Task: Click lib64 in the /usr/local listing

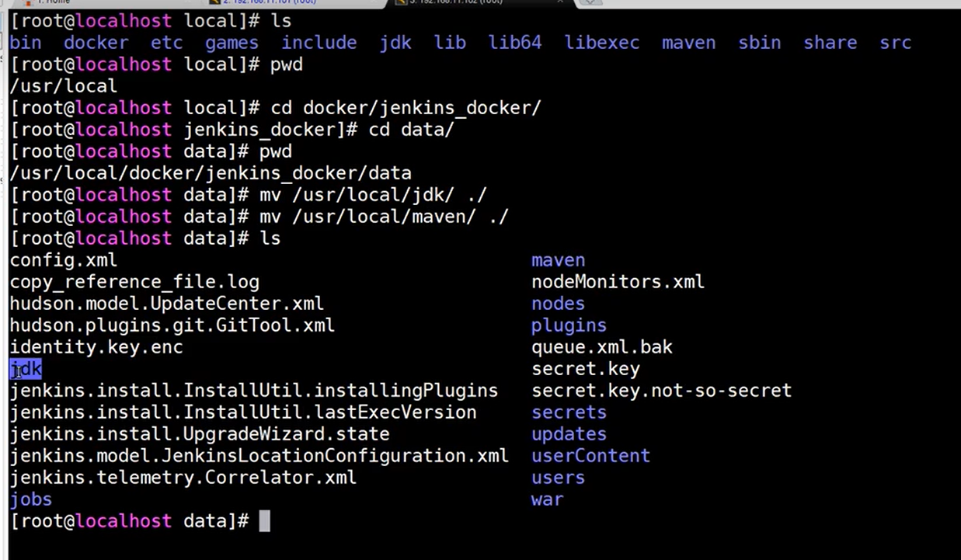Action: coord(515,43)
